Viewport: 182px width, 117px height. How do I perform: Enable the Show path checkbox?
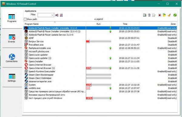tap(25, 19)
